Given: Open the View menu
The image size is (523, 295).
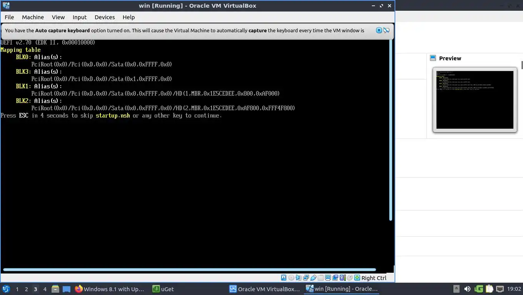Looking at the screenshot, I should [58, 17].
